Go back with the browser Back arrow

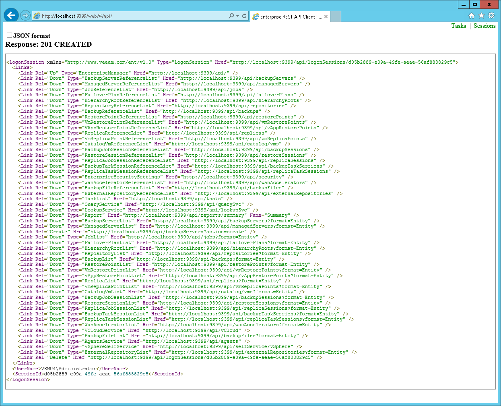coord(11,15)
